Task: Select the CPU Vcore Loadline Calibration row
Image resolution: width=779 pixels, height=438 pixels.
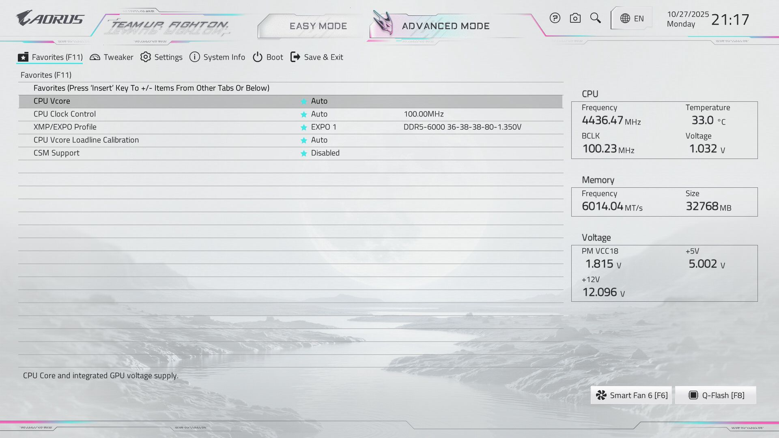Action: [86, 140]
